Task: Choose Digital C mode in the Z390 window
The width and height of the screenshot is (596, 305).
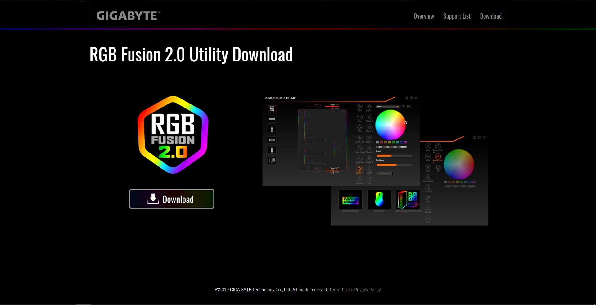Action: click(369, 107)
